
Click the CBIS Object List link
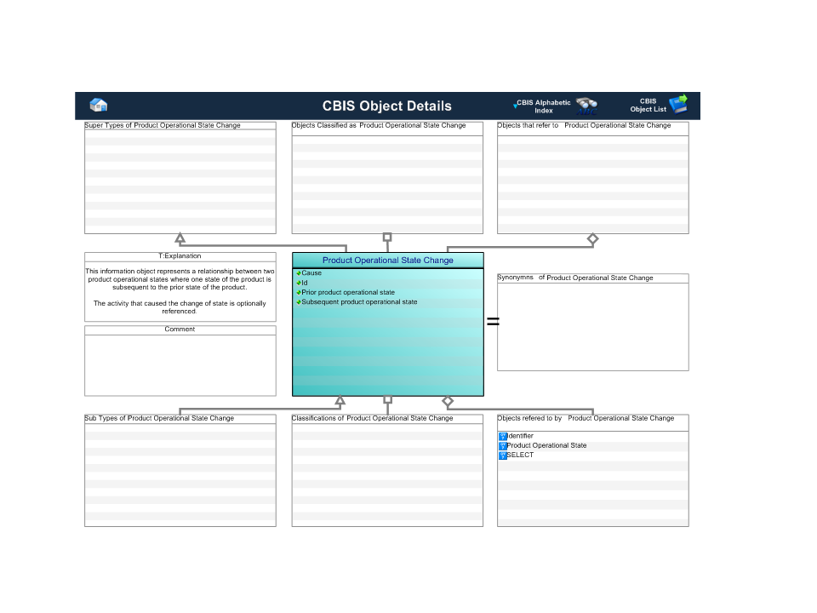(648, 106)
